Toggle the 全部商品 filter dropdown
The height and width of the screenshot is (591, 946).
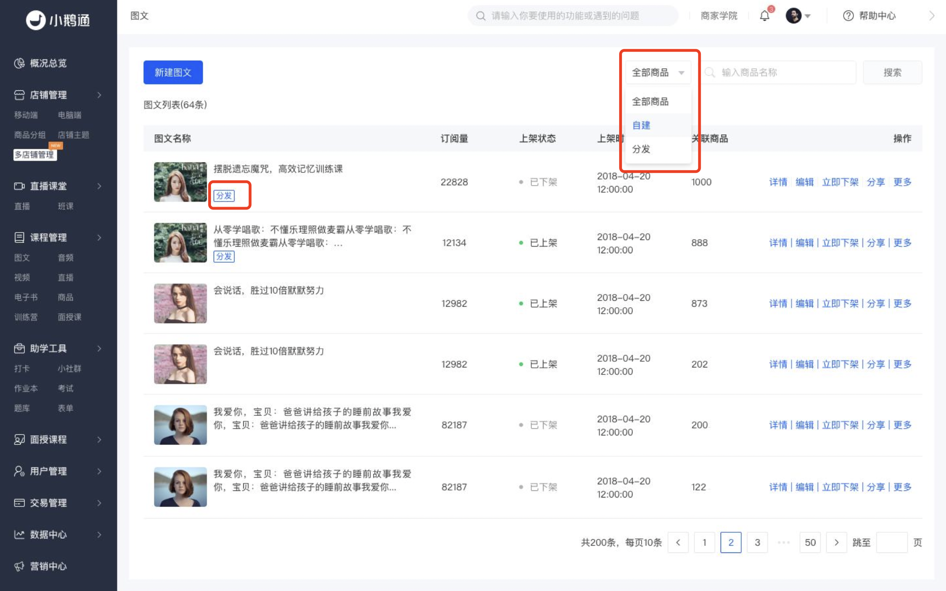tap(658, 72)
